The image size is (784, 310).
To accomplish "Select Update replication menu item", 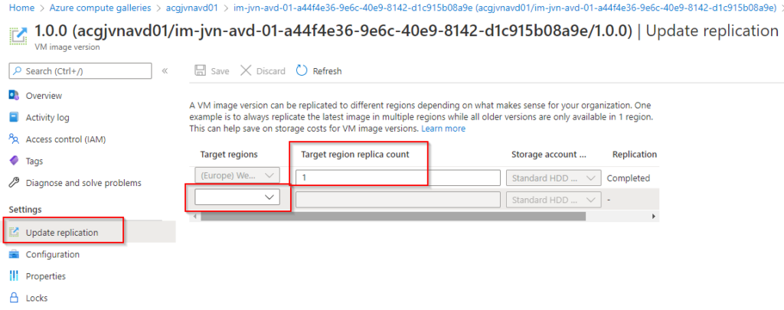I will pyautogui.click(x=61, y=233).
